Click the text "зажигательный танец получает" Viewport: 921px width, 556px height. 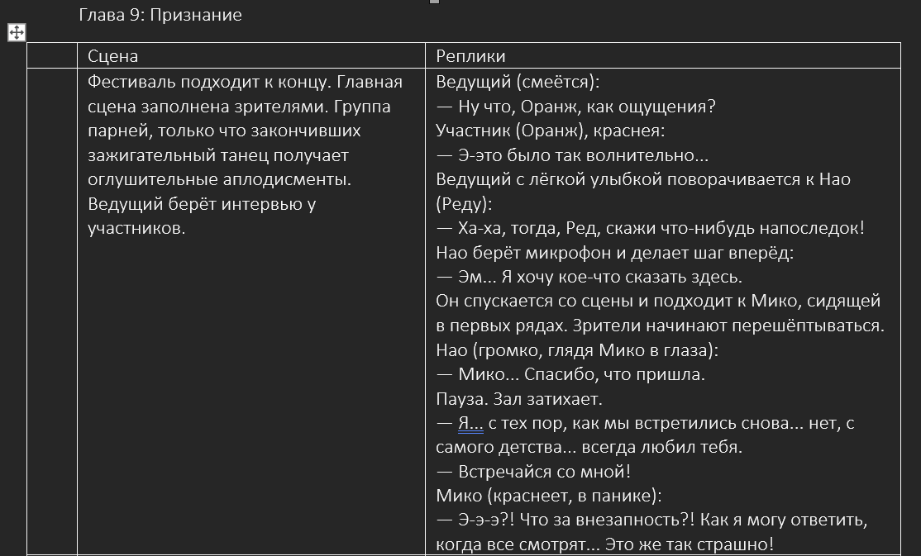(x=218, y=155)
